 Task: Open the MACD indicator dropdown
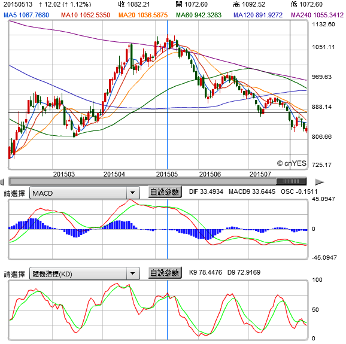(84, 193)
